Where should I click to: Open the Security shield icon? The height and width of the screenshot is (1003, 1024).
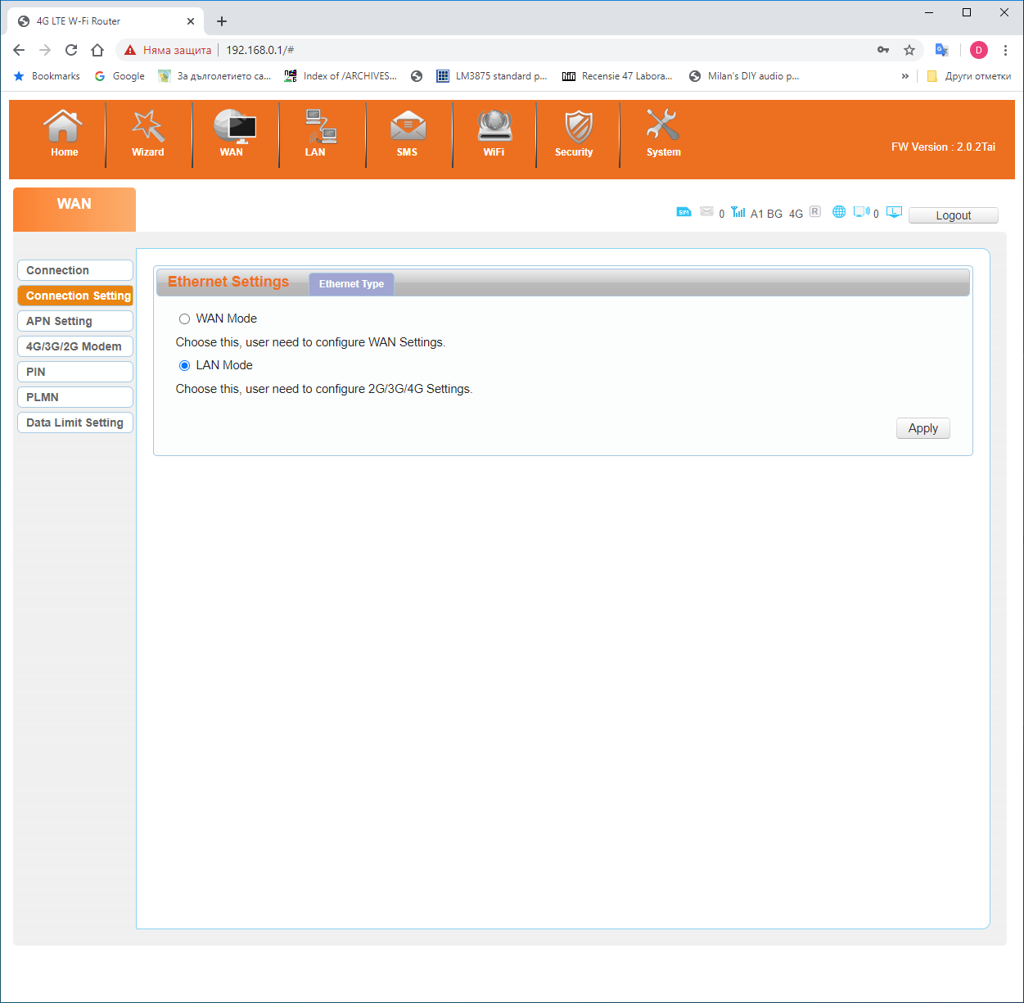[x=579, y=126]
